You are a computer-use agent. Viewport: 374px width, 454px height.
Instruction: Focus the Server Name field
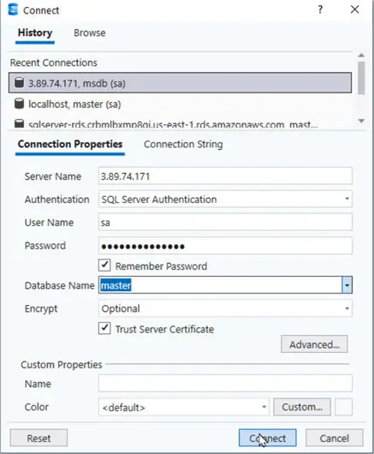coord(225,176)
